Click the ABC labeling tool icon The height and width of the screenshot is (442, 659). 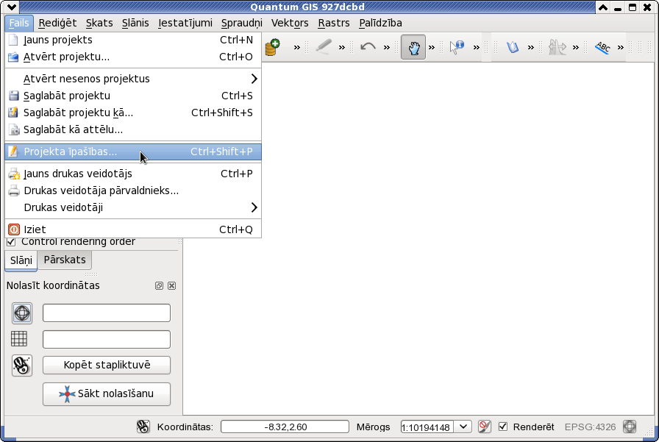602,47
